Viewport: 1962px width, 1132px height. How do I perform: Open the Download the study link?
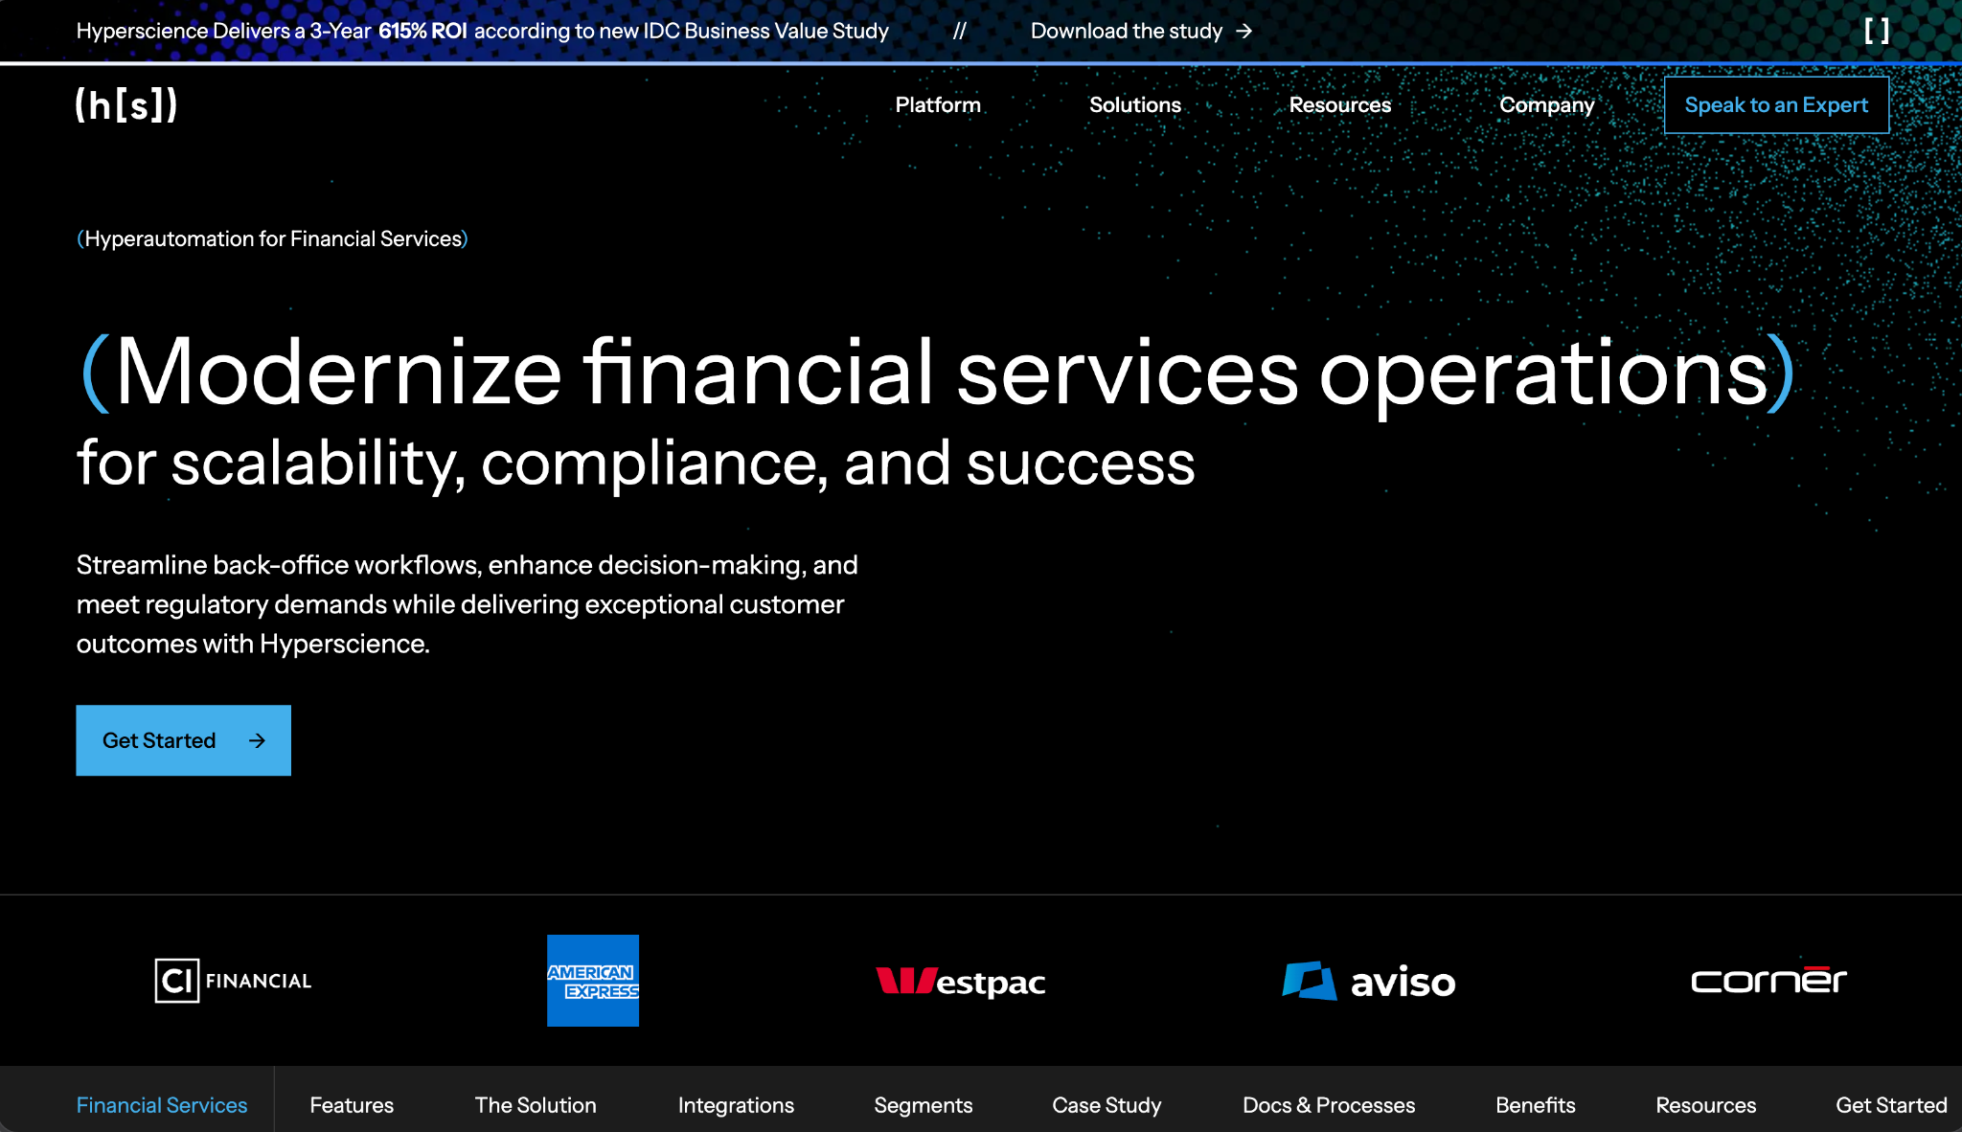pos(1141,31)
